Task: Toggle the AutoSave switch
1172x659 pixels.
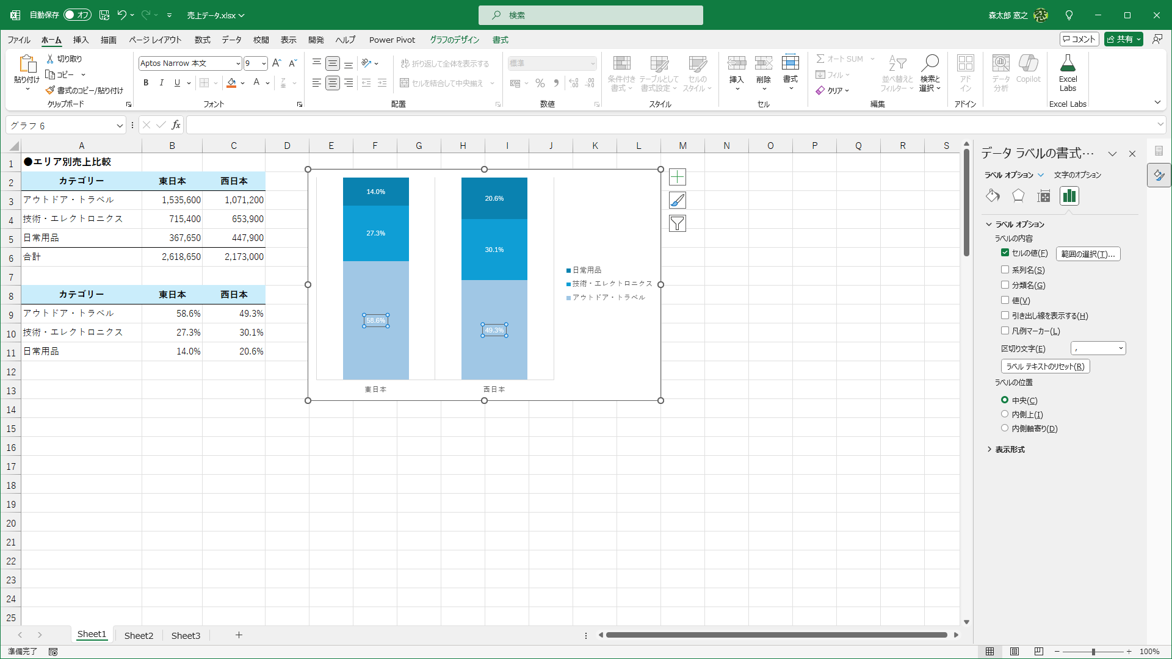Action: pos(78,15)
